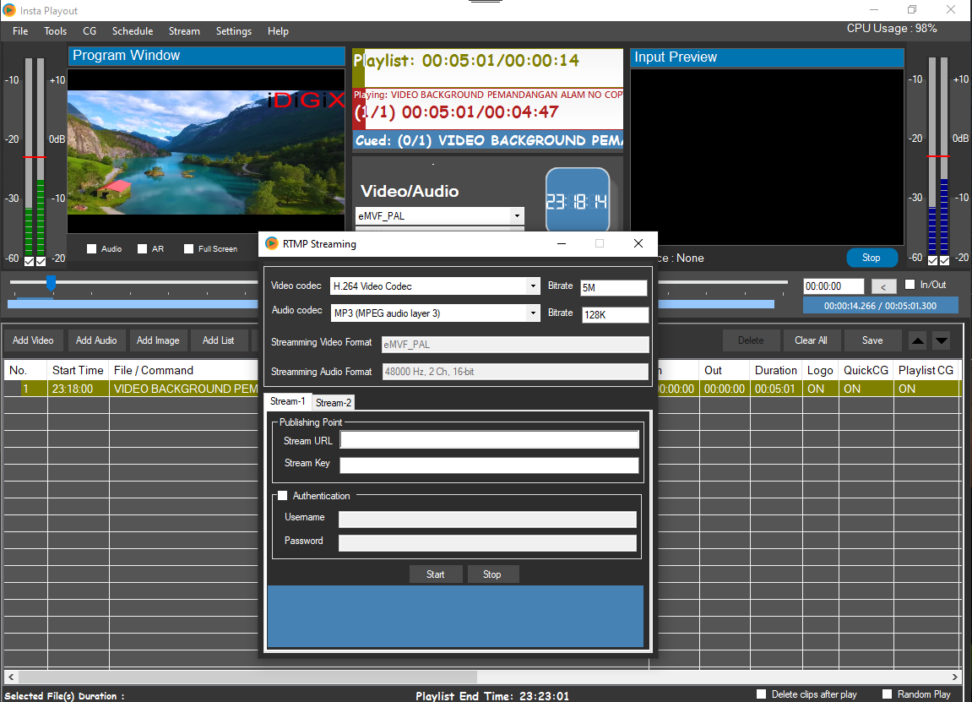
Task: Click the Playlist CG column header
Action: (926, 370)
